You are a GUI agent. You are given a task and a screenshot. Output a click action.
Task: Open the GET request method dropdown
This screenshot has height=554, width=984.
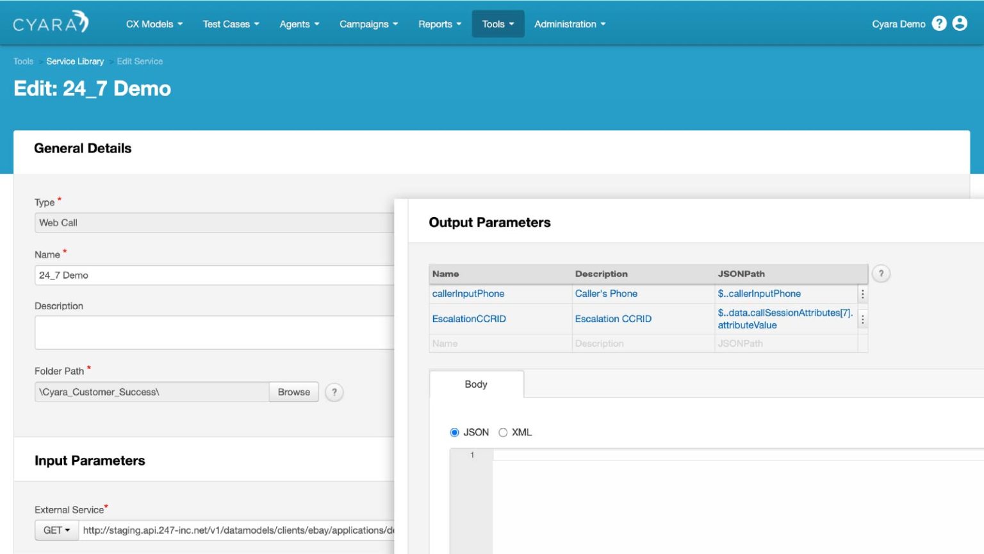click(56, 530)
